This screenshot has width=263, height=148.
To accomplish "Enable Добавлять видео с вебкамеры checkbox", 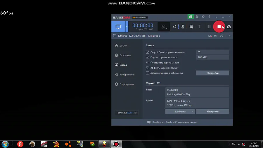I will 148,73.
